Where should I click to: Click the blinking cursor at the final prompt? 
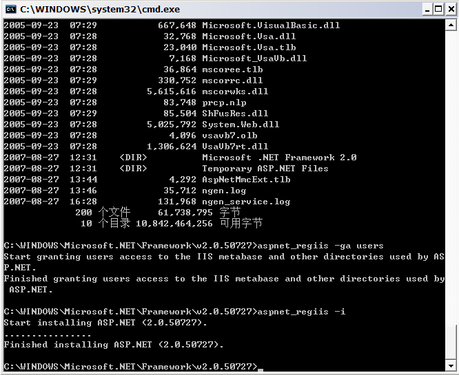coord(260,368)
